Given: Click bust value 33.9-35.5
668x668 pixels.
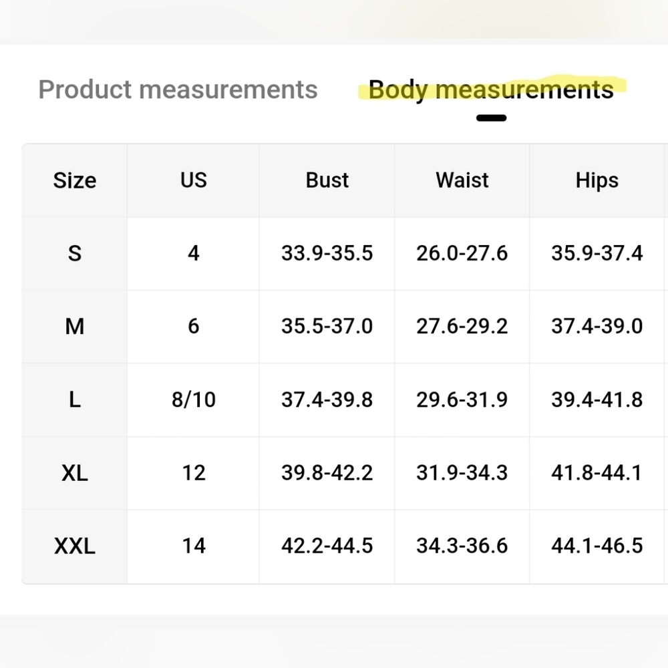Looking at the screenshot, I should click(x=327, y=253).
